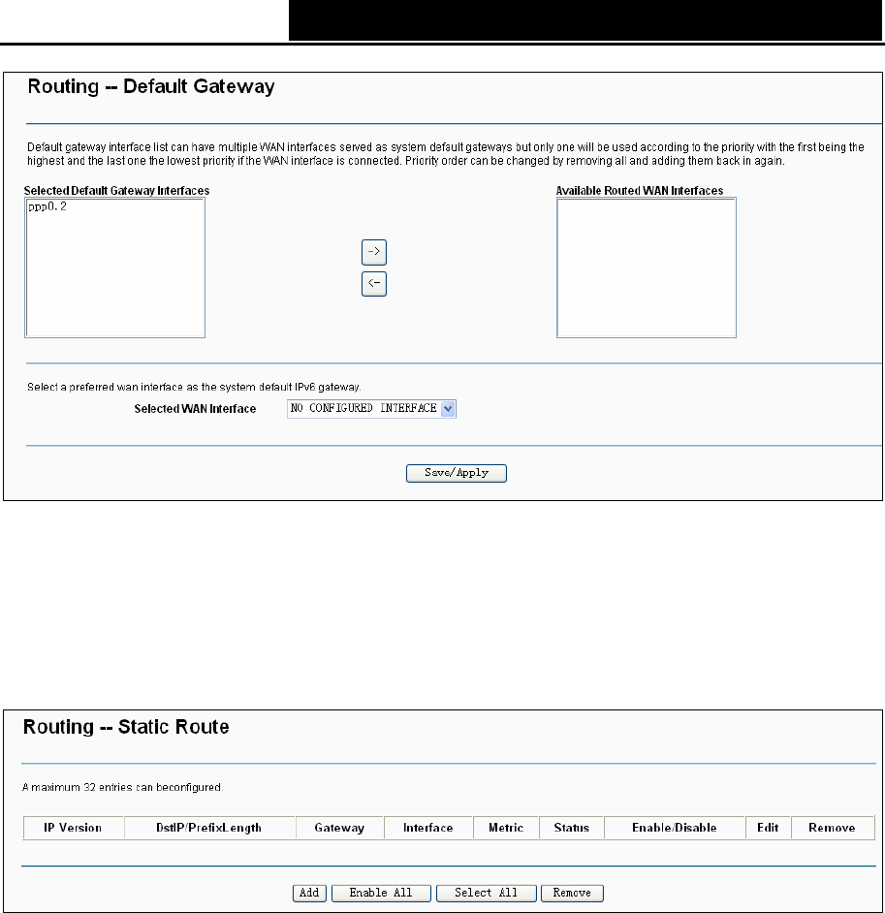Click inside Available Routed WAN Interfaces list

pos(647,268)
